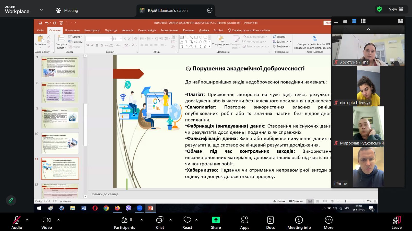The height and width of the screenshot is (231, 412).
Task: Open the Meeting tab
Action: [x=67, y=11]
